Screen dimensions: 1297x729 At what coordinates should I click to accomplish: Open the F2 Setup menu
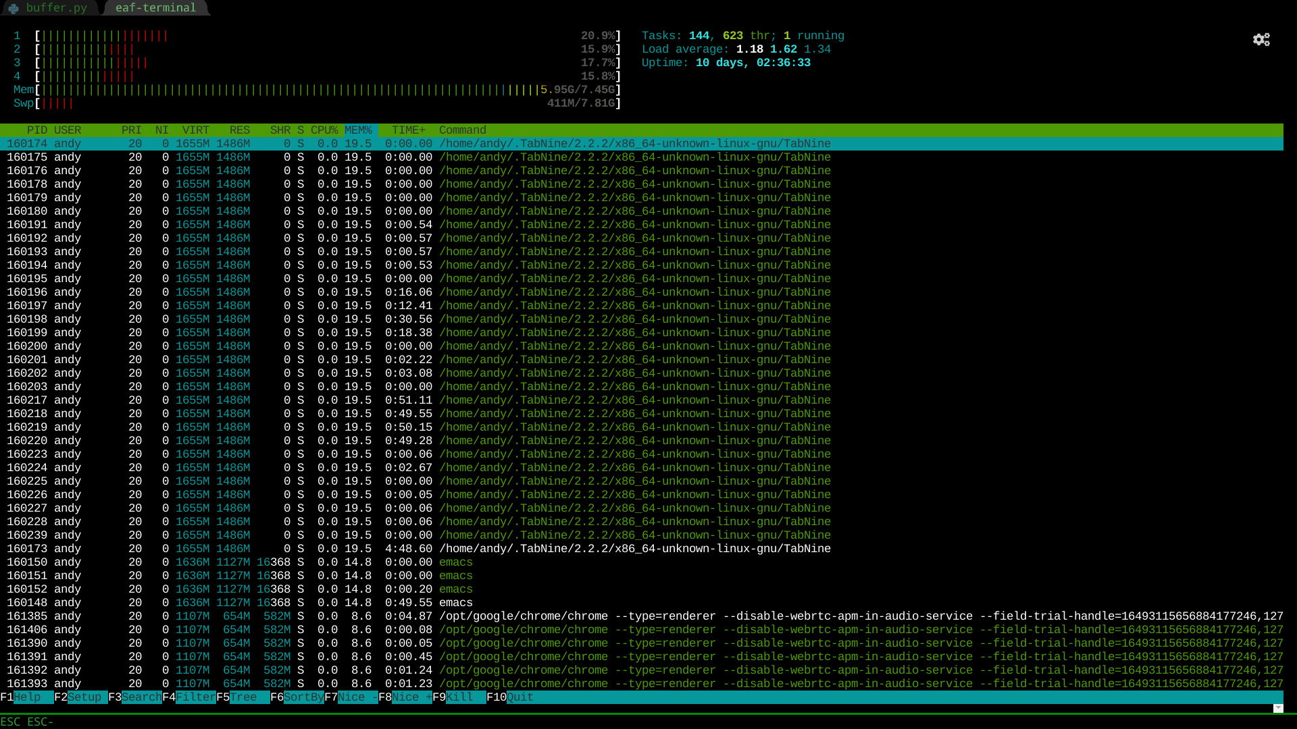point(84,697)
